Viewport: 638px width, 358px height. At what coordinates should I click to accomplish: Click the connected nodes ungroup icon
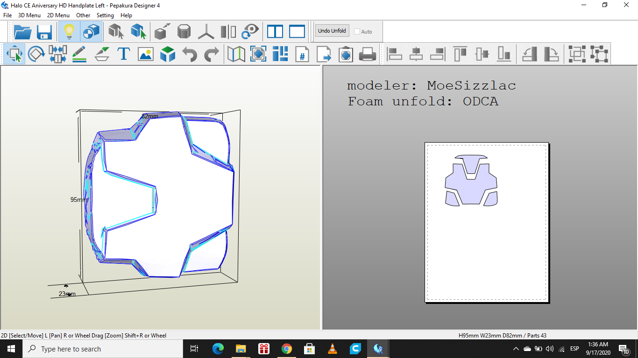(x=599, y=54)
